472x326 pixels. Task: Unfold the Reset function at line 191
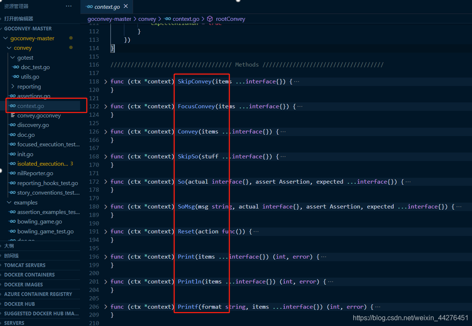[x=106, y=232]
